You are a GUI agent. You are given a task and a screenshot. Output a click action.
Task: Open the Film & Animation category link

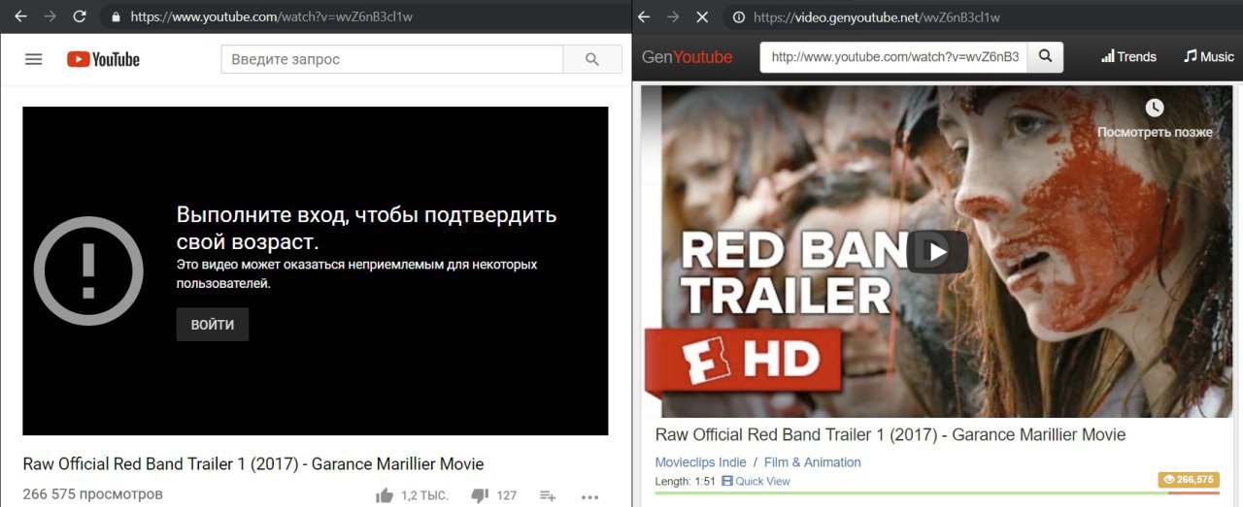tap(813, 462)
